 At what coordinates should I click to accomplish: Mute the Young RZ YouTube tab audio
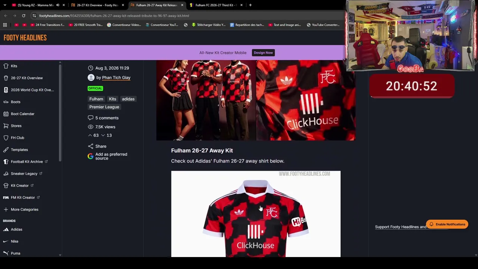pos(58,5)
